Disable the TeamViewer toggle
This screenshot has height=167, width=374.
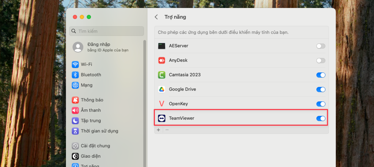pos(321,118)
